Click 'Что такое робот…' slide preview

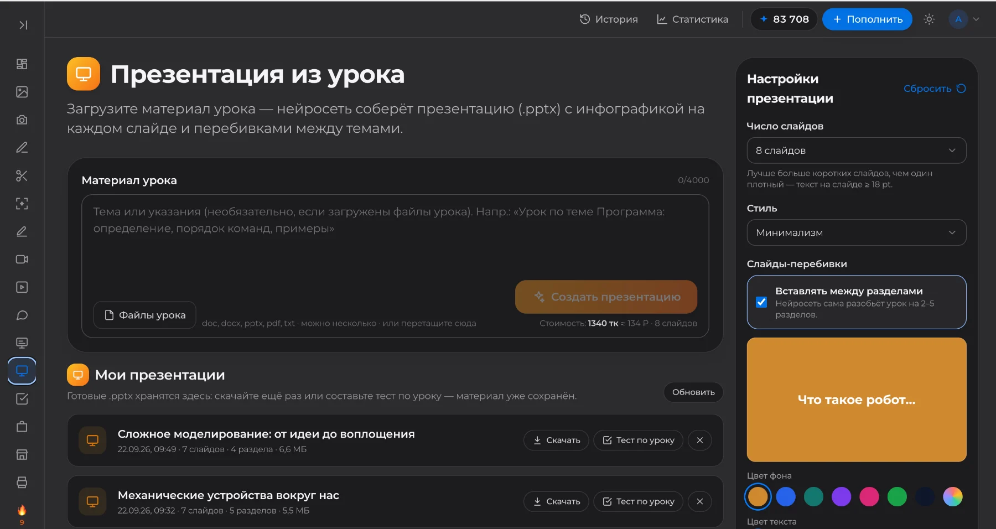click(857, 400)
